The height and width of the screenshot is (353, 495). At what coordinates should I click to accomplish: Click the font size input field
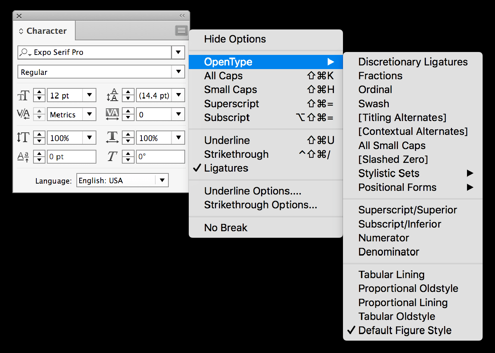65,95
